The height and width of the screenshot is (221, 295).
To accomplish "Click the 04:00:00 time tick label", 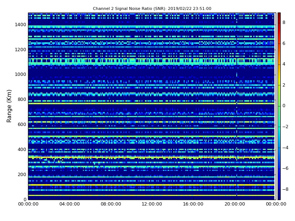I will coord(70,204).
